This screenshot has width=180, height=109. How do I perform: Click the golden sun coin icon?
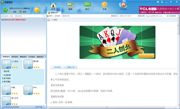(37, 10)
